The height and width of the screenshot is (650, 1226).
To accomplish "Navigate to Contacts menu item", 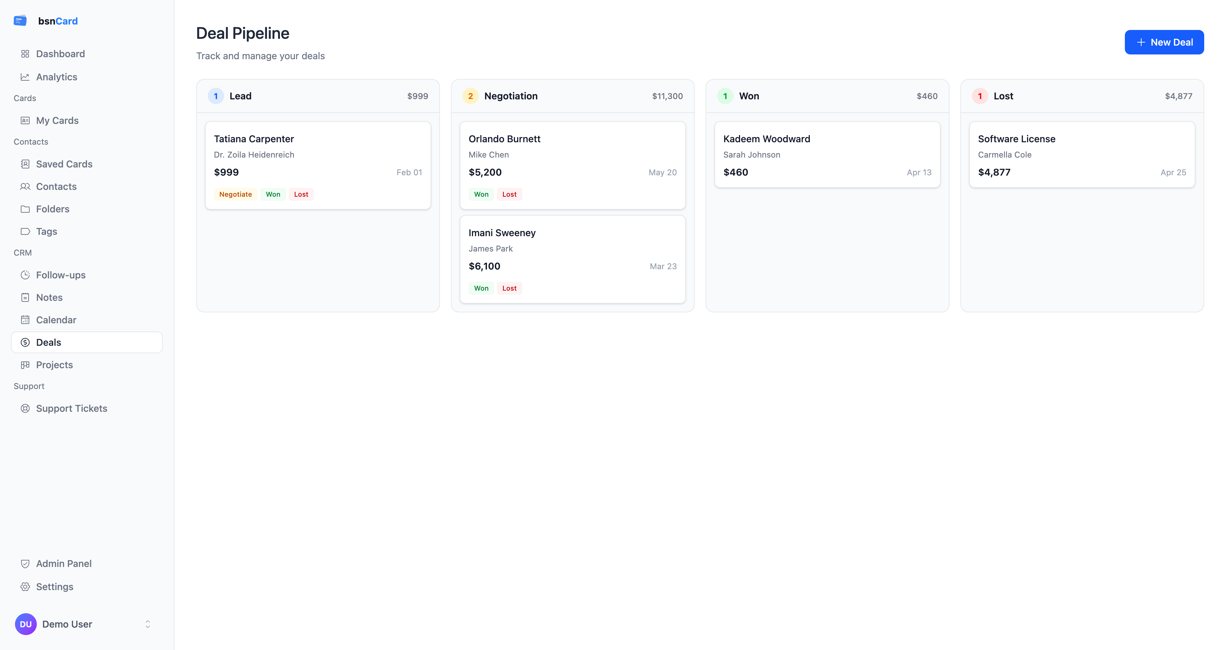I will (x=56, y=186).
